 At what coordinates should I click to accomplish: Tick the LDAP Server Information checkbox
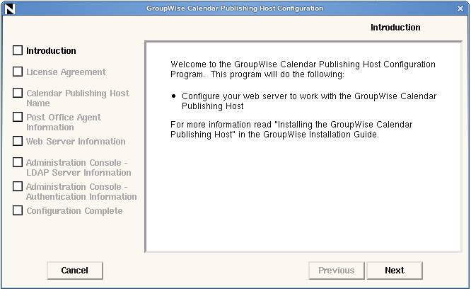point(18,162)
